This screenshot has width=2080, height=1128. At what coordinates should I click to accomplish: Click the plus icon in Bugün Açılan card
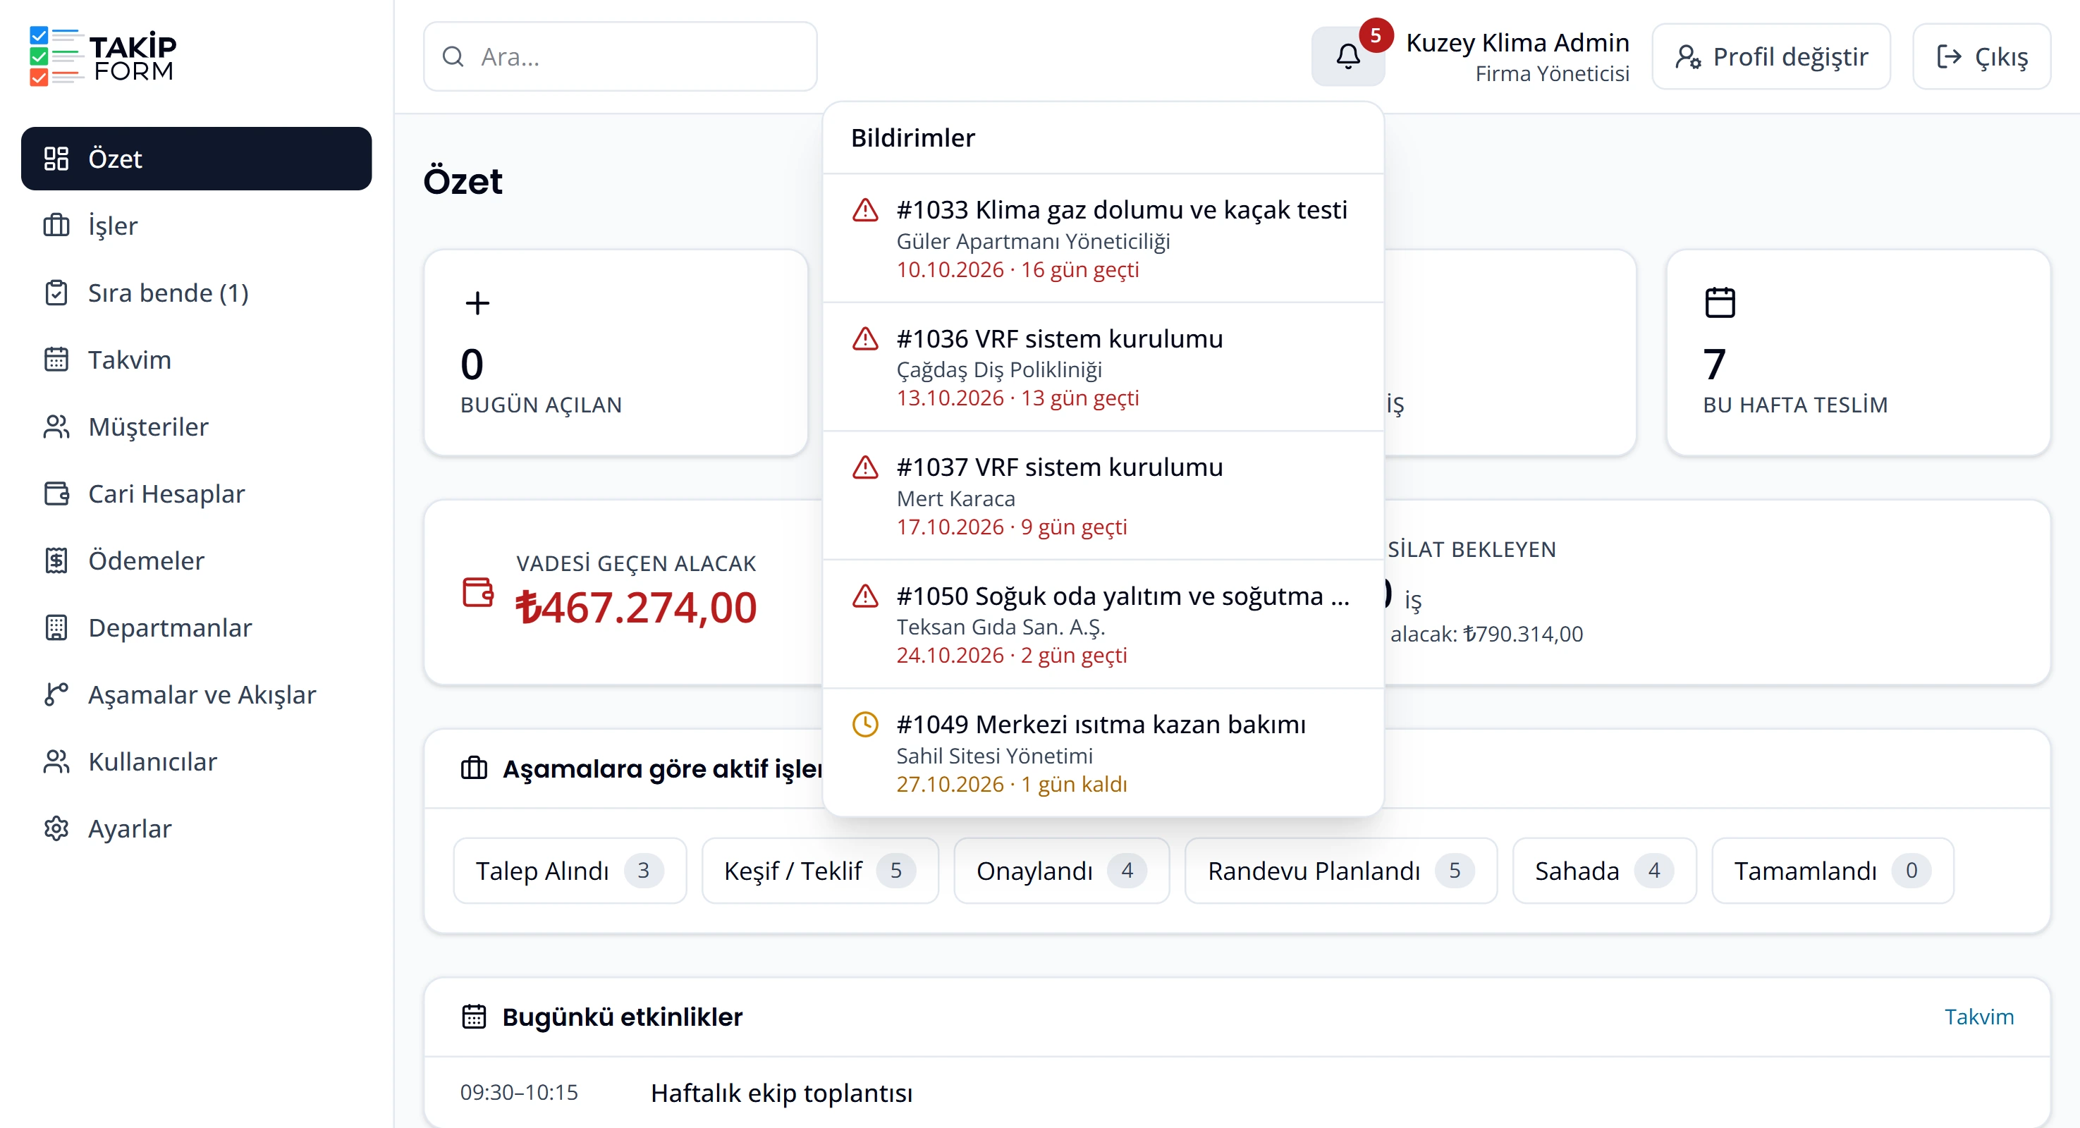coord(477,302)
